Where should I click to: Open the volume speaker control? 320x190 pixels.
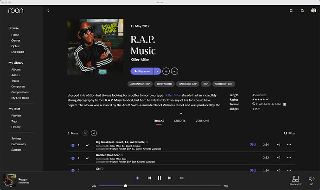coord(312,179)
